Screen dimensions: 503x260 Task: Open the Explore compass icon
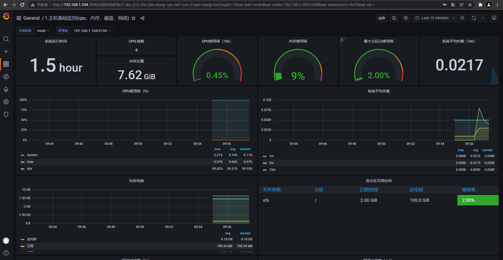(x=6, y=77)
